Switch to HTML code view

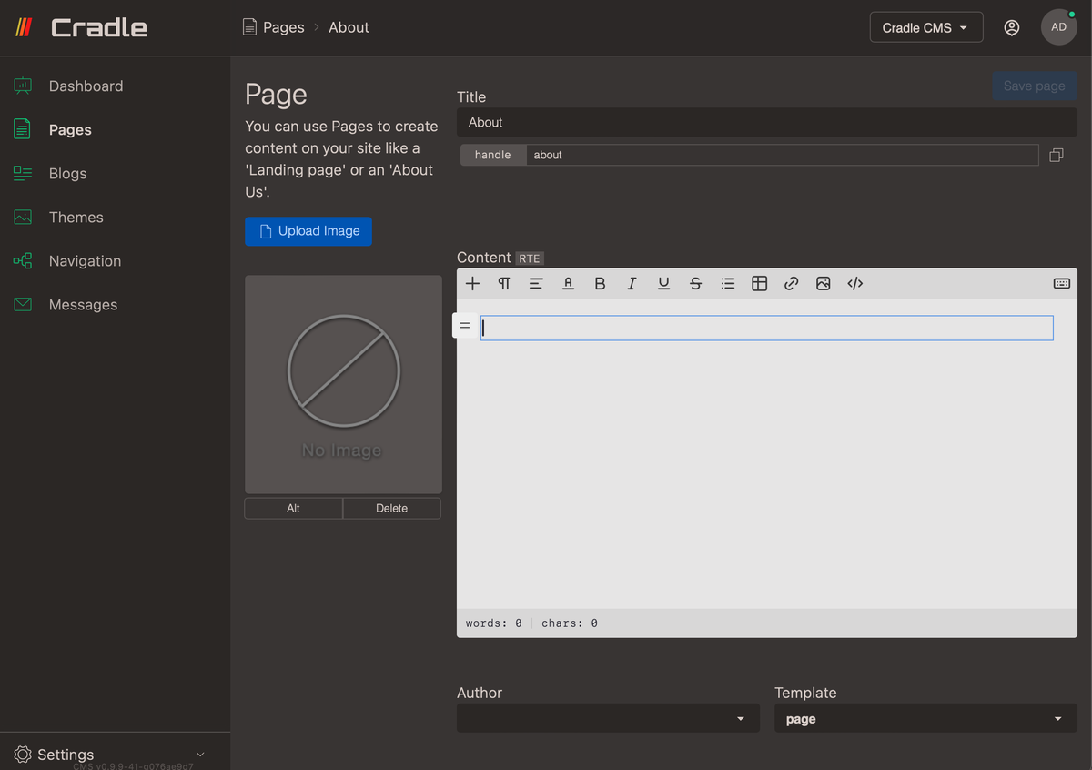tap(854, 283)
